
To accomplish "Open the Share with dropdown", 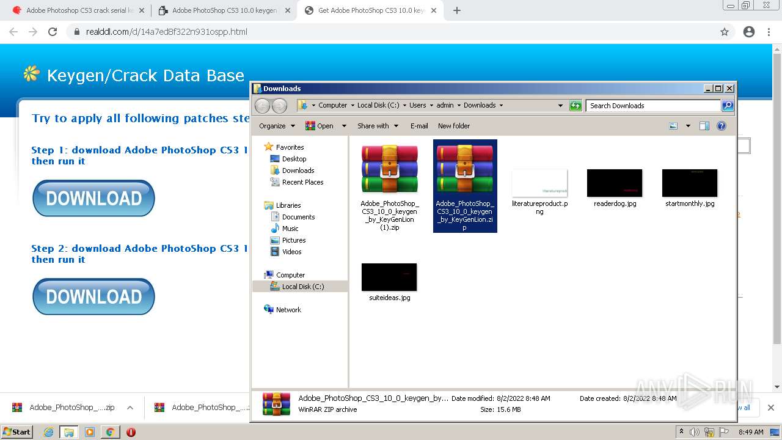I will tap(378, 126).
